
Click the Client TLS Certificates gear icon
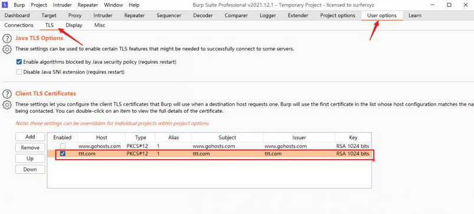tap(7, 105)
